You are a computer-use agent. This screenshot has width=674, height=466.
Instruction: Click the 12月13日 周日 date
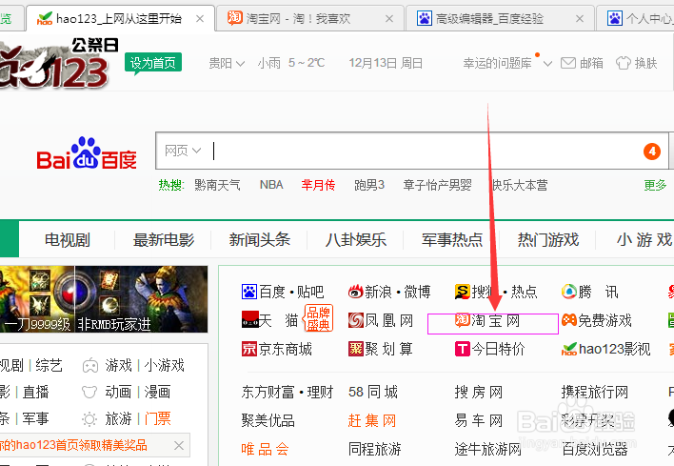pos(386,63)
